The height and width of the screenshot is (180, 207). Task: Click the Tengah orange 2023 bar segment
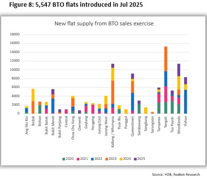coord(166,59)
